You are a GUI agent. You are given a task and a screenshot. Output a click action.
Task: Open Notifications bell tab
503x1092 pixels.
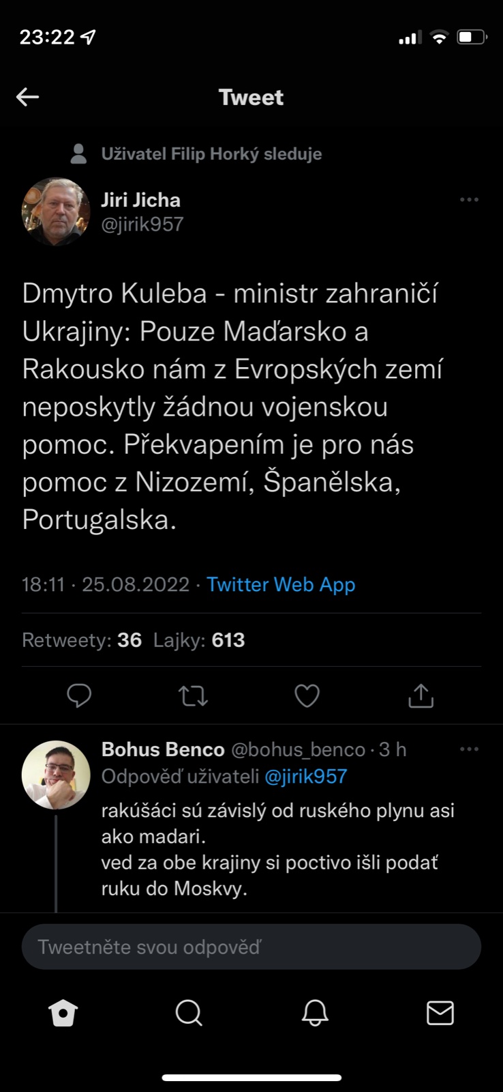[315, 1013]
